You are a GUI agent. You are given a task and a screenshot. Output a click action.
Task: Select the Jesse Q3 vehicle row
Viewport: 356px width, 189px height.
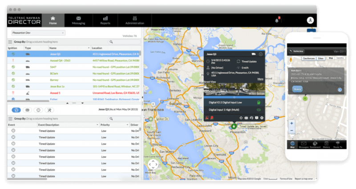[73, 54]
